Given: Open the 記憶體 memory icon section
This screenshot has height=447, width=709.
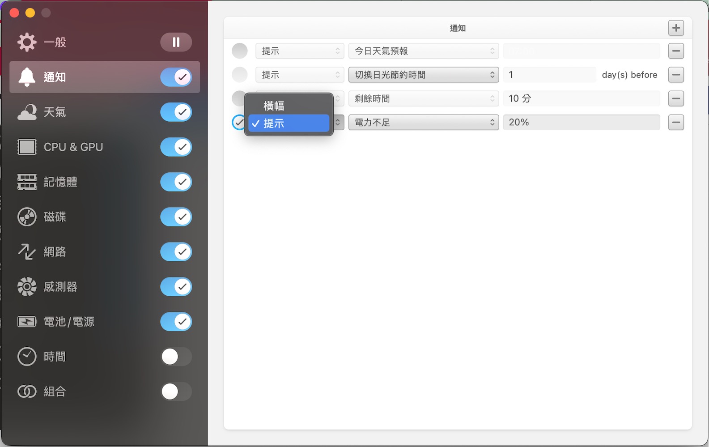Looking at the screenshot, I should (x=27, y=182).
